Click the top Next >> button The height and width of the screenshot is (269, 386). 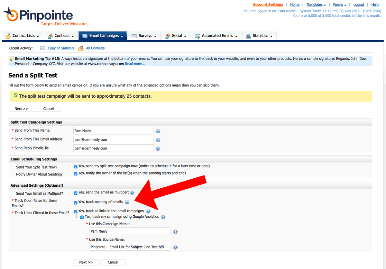[x=22, y=109]
